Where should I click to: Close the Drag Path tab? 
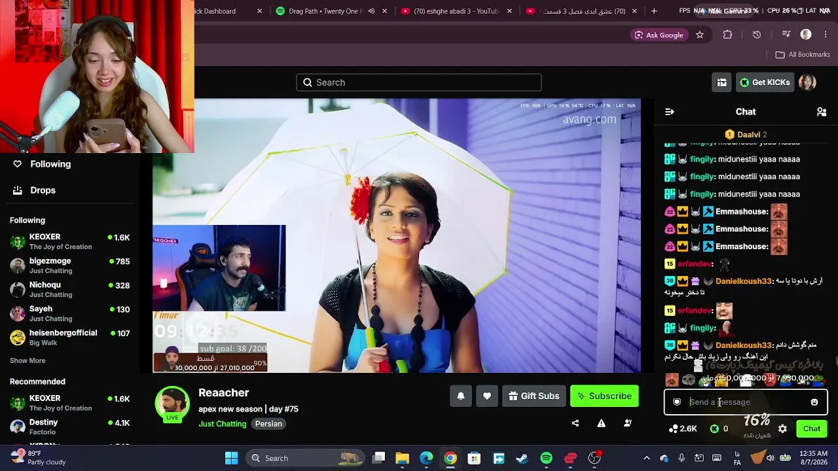click(x=384, y=11)
